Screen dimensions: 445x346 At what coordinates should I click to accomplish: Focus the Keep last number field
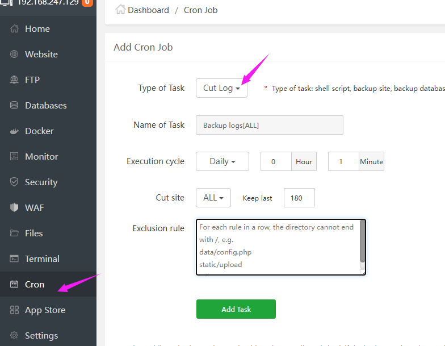tap(299, 198)
